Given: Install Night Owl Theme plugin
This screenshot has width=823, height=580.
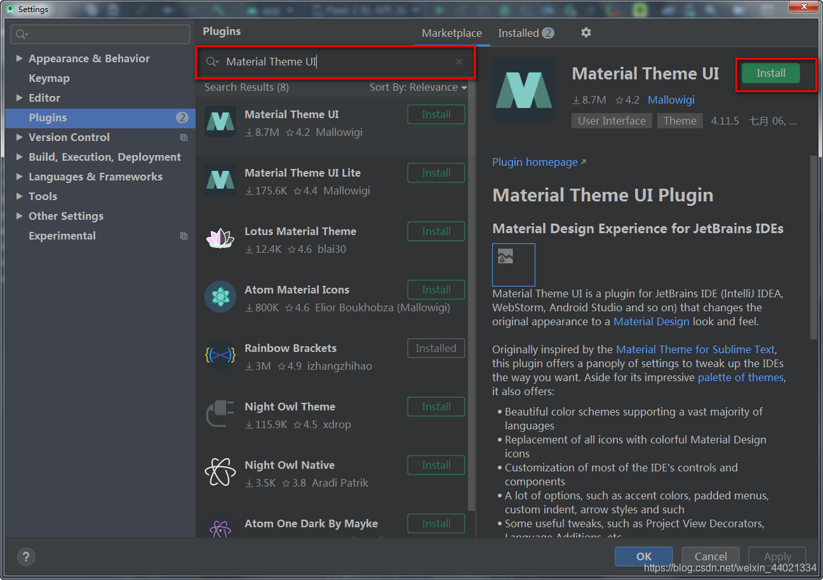Looking at the screenshot, I should [436, 407].
